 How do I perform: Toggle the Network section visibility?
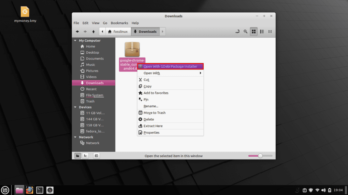click(x=75, y=137)
